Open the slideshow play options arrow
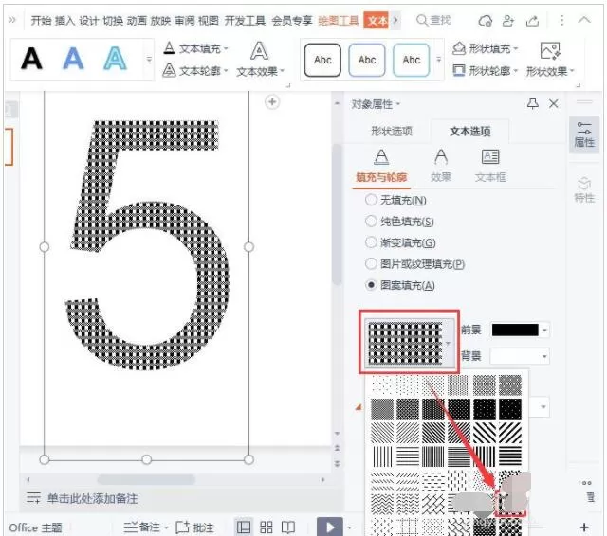Viewport: 607px width, 536px height. coord(350,527)
